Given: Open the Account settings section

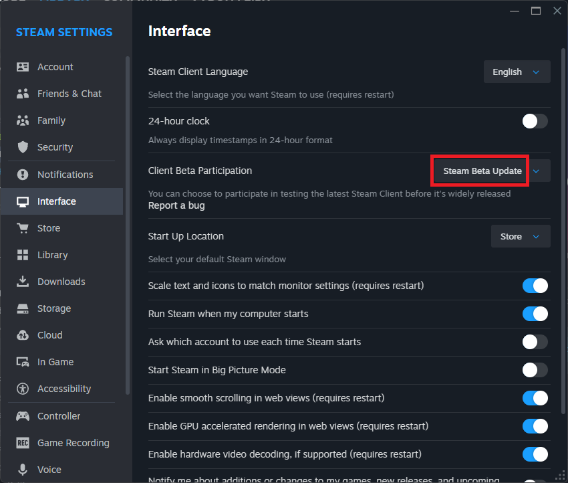Looking at the screenshot, I should (62, 67).
